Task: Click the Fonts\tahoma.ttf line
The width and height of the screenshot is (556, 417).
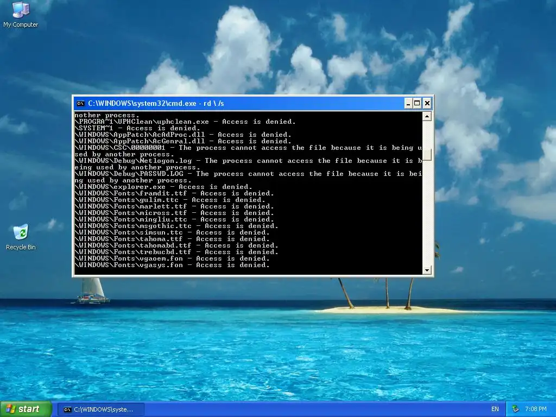Action: click(172, 239)
